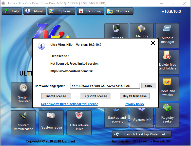
Task: Open Delete files and folders tile
Action: (x=169, y=62)
